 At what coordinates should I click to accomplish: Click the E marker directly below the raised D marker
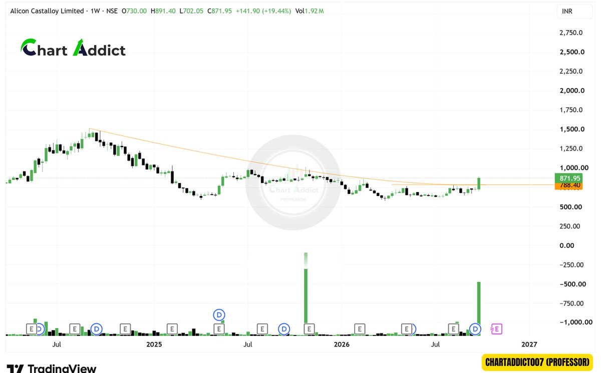pos(219,329)
